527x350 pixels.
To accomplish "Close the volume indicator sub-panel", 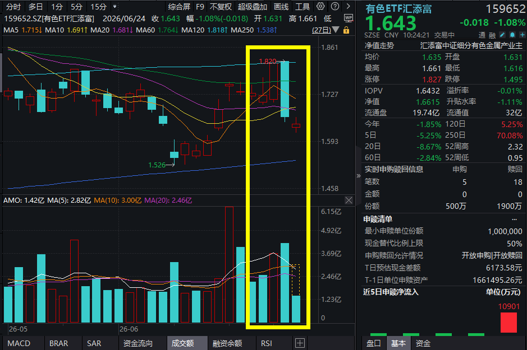I will point(349,200).
